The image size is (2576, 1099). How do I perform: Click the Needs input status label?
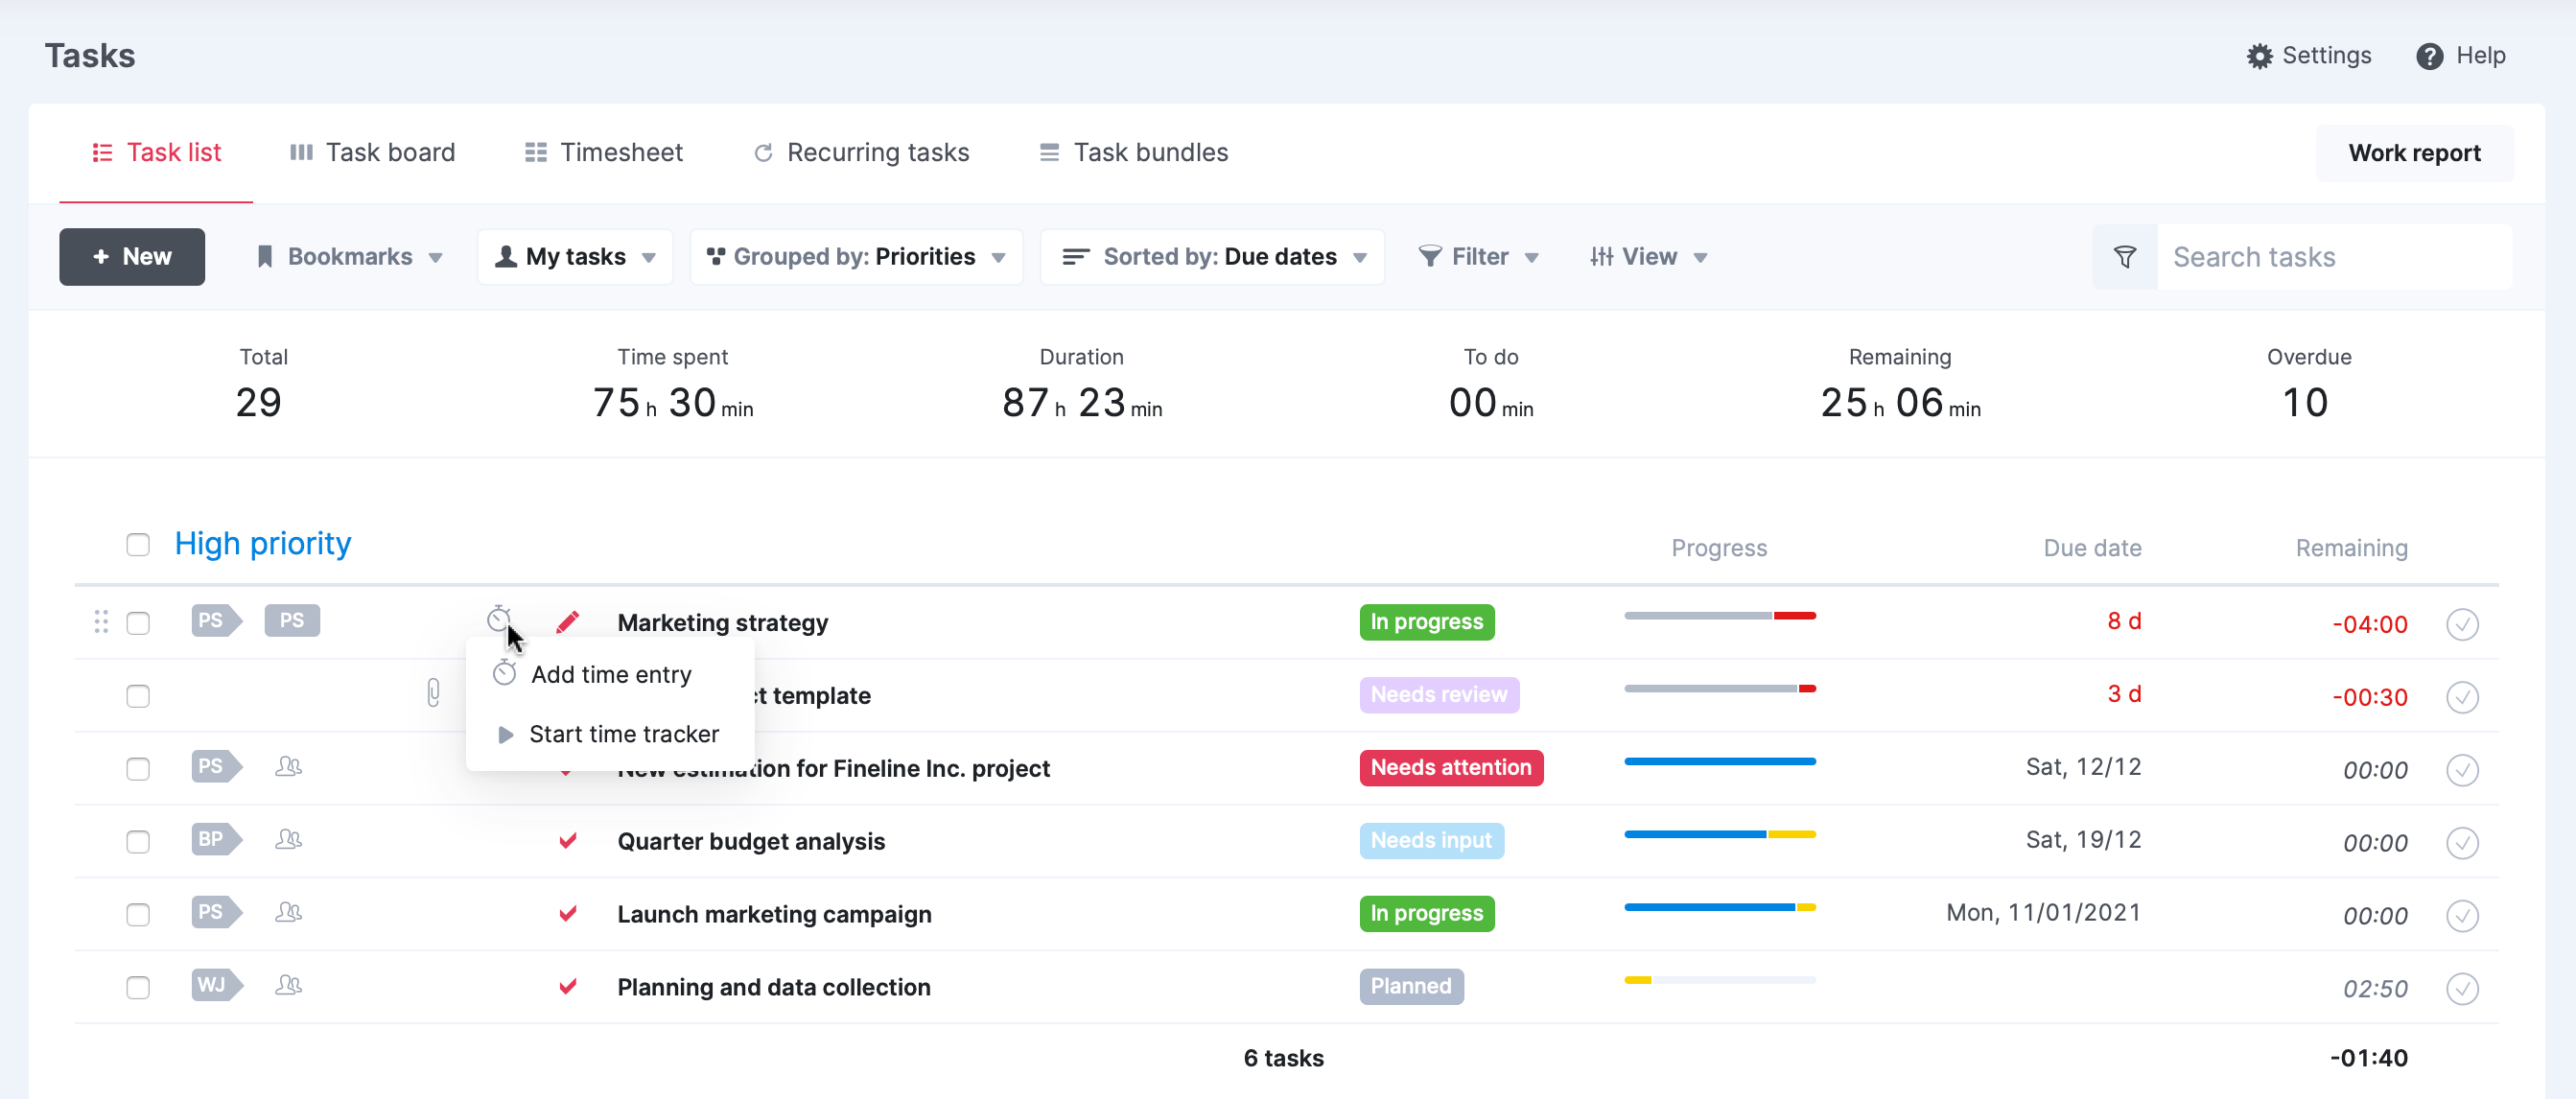(x=1431, y=841)
